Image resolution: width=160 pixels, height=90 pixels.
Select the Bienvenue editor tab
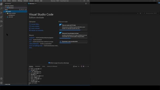click(x=32, y=3)
